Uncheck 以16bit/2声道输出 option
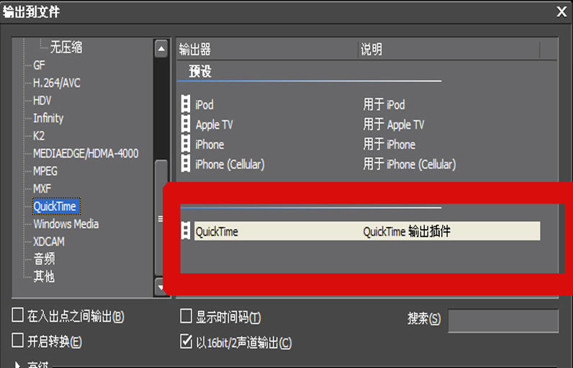Image resolution: width=573 pixels, height=368 pixels. (186, 341)
